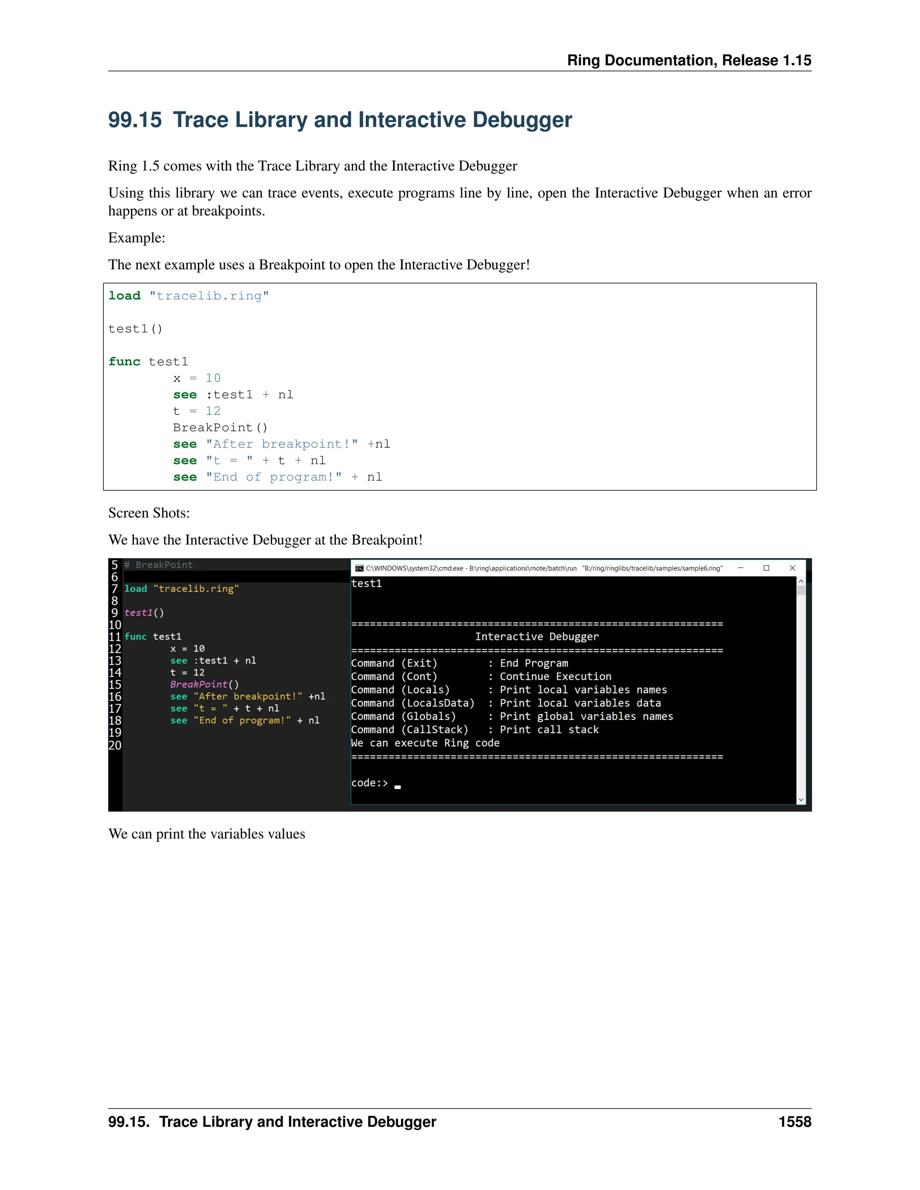The width and height of the screenshot is (920, 1190).
Task: Click the console vertical scrollbar thumb
Action: 801,591
